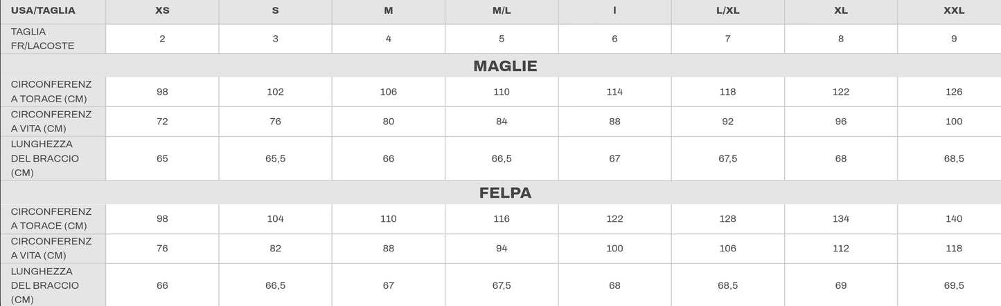
Task: Click the MAGLIE section heading
Action: pos(505,66)
